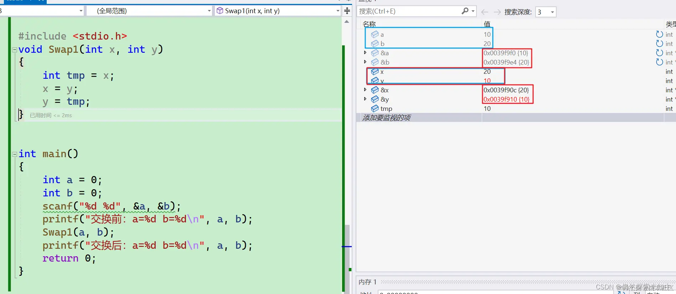The image size is (676, 294).
Task: Click the #include <stdio.h> line
Action: coord(73,36)
